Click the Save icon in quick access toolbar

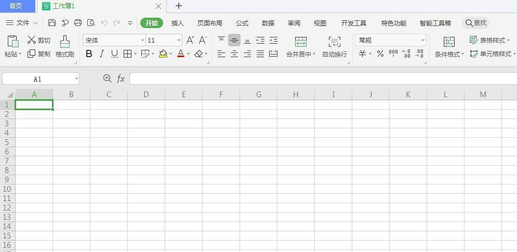pos(52,23)
